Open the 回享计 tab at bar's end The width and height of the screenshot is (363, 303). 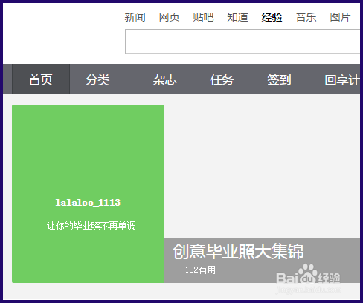[x=342, y=79]
